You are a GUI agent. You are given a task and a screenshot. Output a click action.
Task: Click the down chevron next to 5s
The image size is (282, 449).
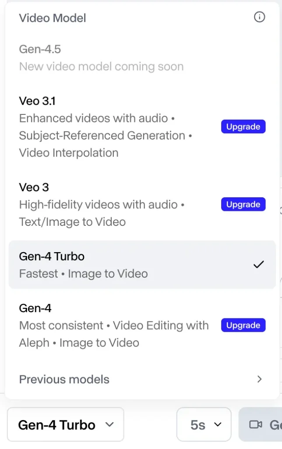(218, 424)
